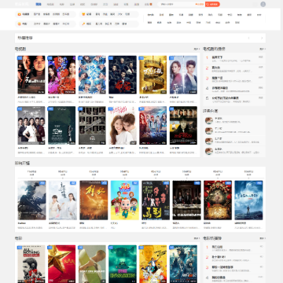283x283 pixels.
Task: Select the timeline dot above the soldier poster
Action: (31, 178)
